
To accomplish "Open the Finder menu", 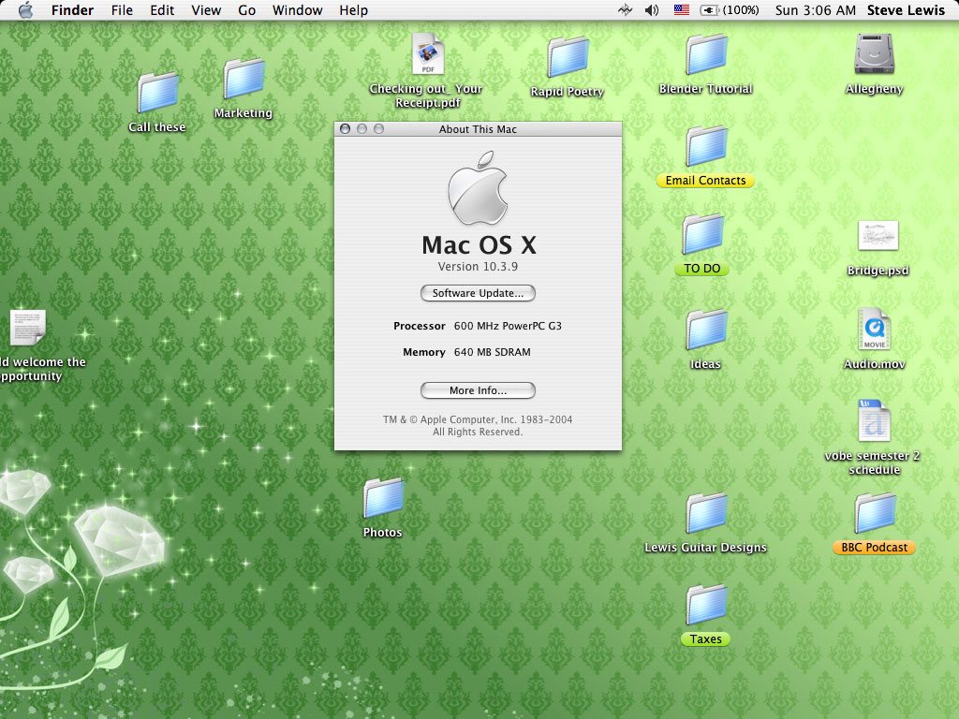I will click(x=72, y=9).
